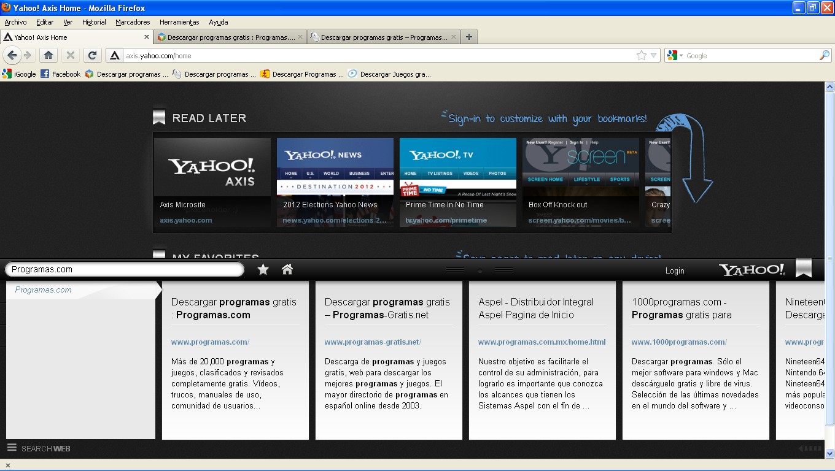Open the 2012 Elections Yahoo News thumbnail

pyautogui.click(x=335, y=182)
